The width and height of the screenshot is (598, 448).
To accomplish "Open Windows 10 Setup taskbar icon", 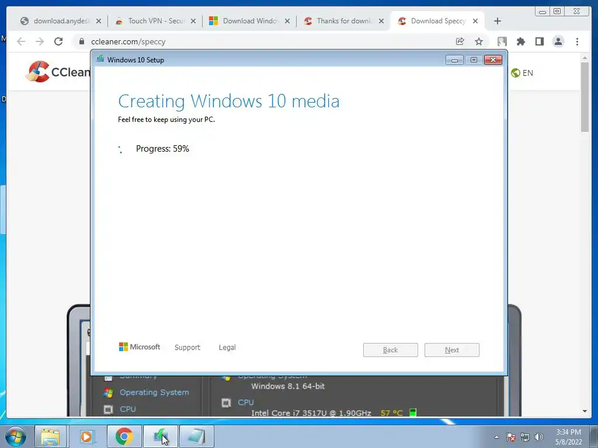I will click(160, 436).
